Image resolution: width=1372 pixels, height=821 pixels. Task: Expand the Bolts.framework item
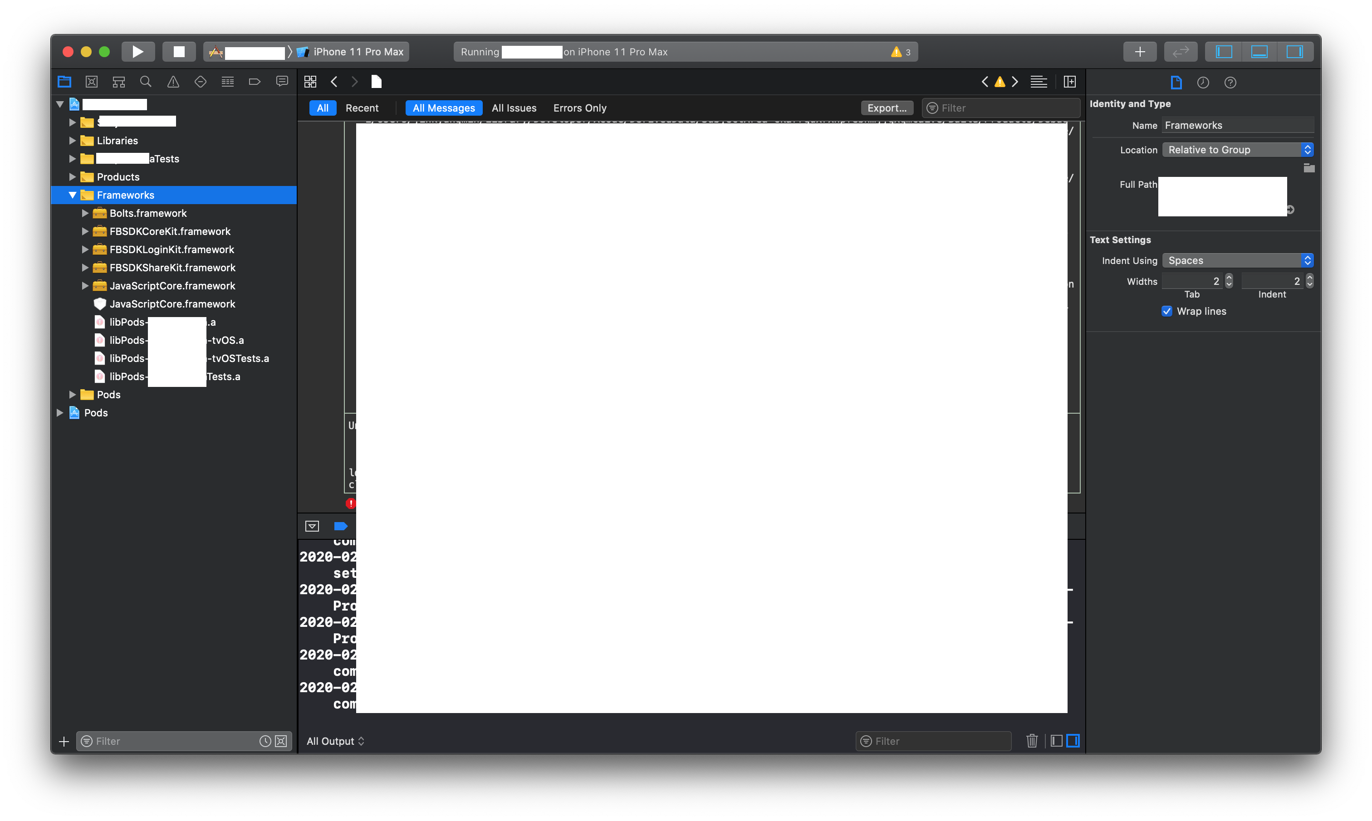click(85, 213)
